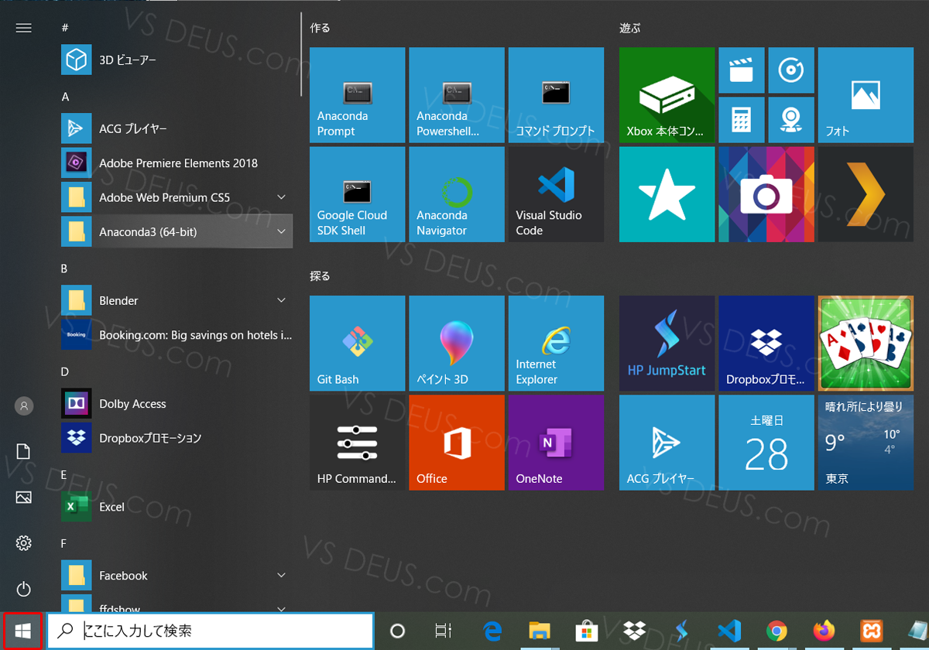Open the コマンド プロンプト tile
929x650 pixels.
[556, 95]
